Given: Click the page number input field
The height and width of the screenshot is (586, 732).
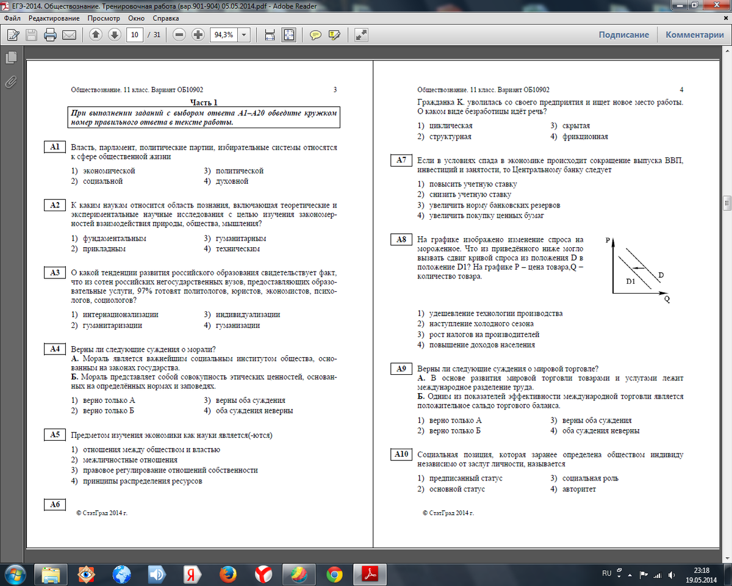Looking at the screenshot, I should [x=135, y=35].
